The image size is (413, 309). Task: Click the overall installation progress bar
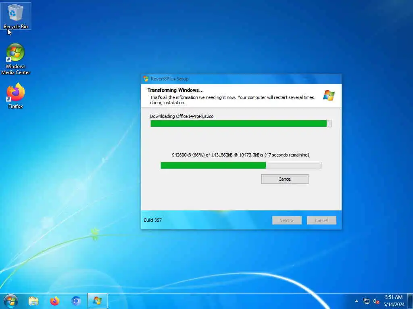(241, 124)
